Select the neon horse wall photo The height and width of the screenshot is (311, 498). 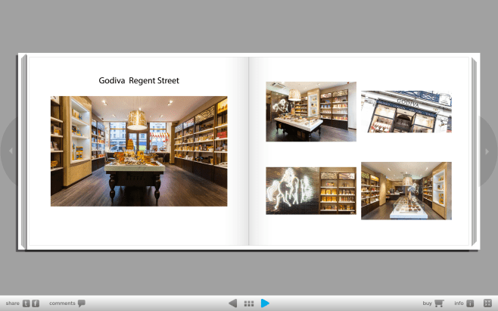tap(311, 191)
